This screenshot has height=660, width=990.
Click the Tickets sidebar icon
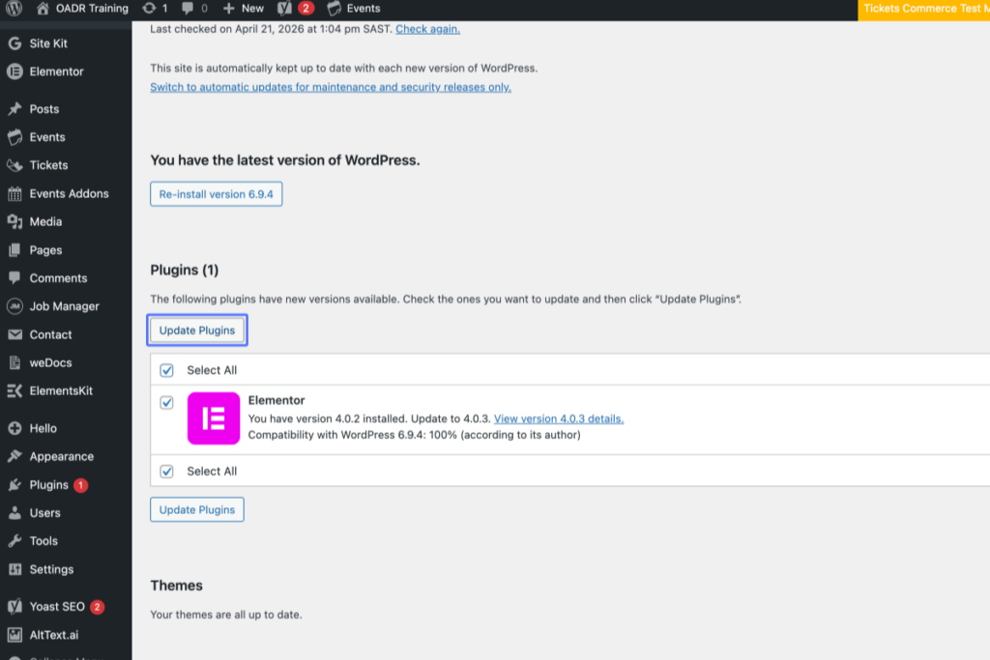[15, 165]
